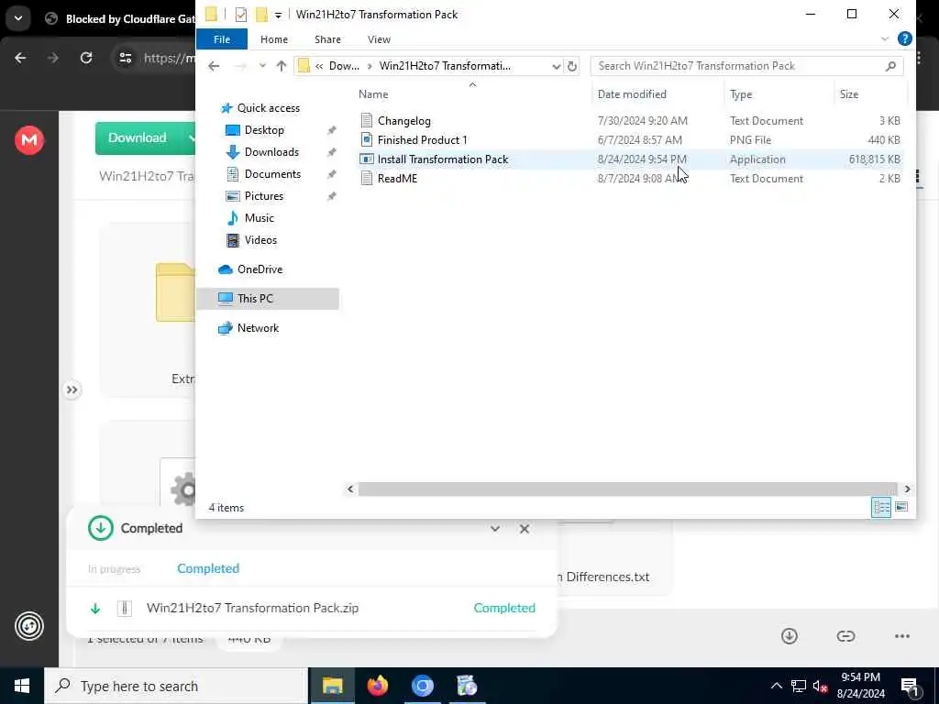Viewport: 939px width, 704px height.
Task: Click the horizontal scrollbar in file list
Action: coord(627,489)
